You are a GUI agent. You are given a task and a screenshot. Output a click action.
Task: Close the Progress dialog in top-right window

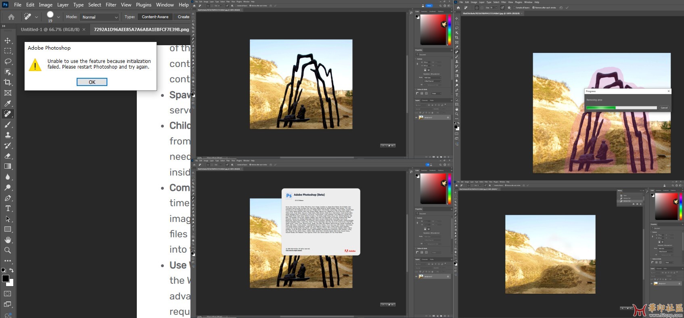[x=669, y=91]
